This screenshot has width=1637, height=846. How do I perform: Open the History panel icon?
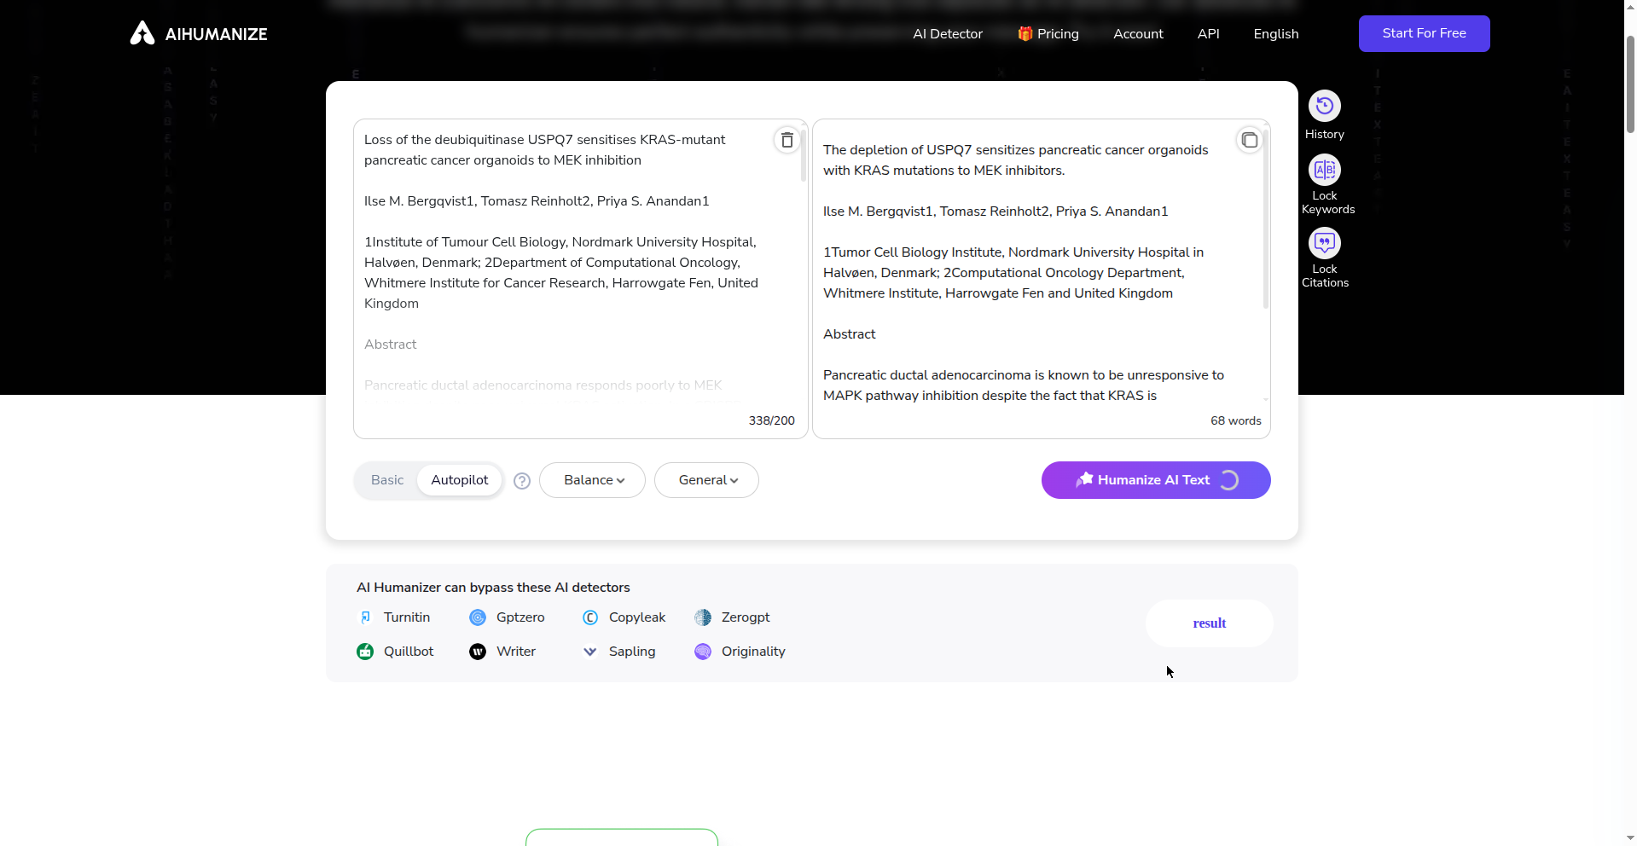[1324, 106]
